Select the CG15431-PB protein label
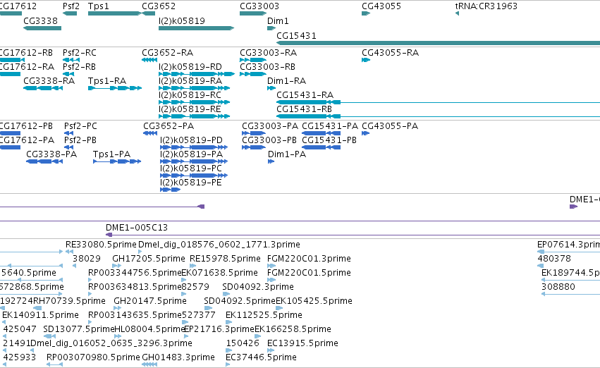600x368 pixels. [329, 140]
